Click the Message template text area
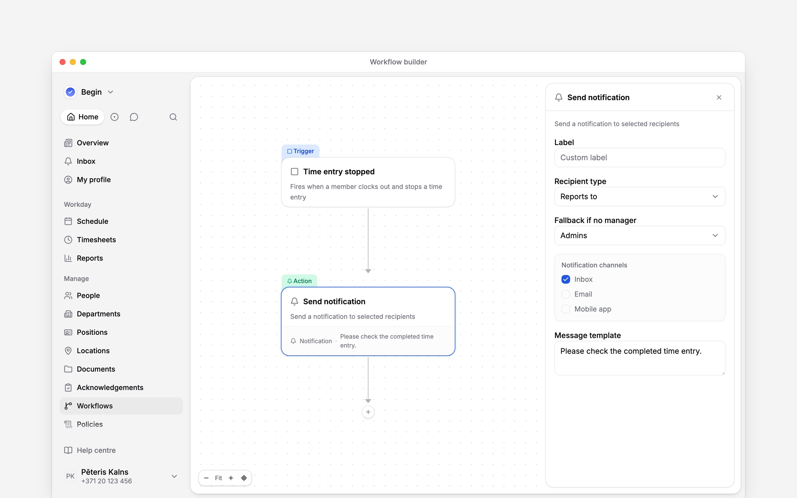This screenshot has height=498, width=797. tap(639, 358)
